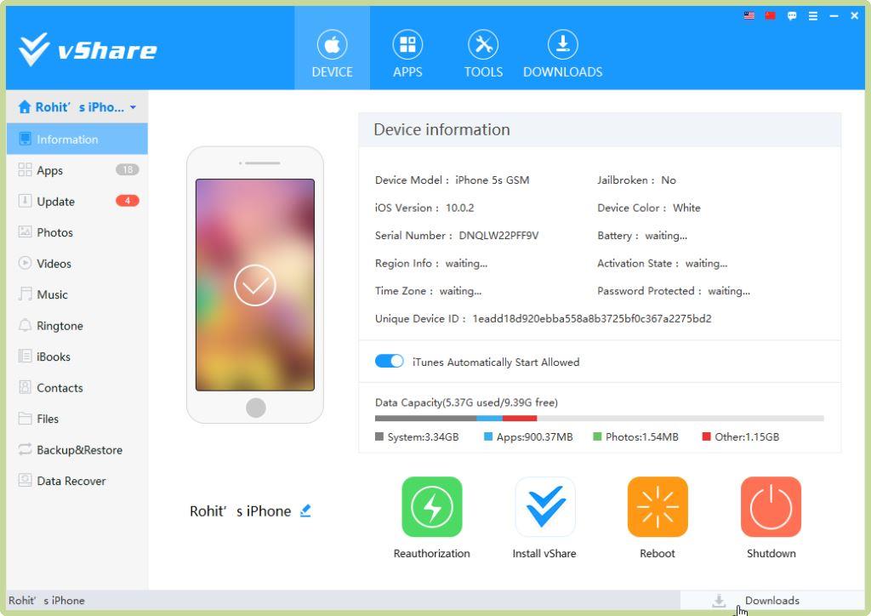
Task: Open Apps in the sidebar
Action: (x=77, y=170)
